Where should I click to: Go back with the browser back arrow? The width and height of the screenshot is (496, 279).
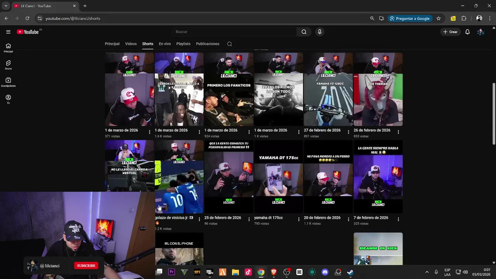click(x=6, y=18)
